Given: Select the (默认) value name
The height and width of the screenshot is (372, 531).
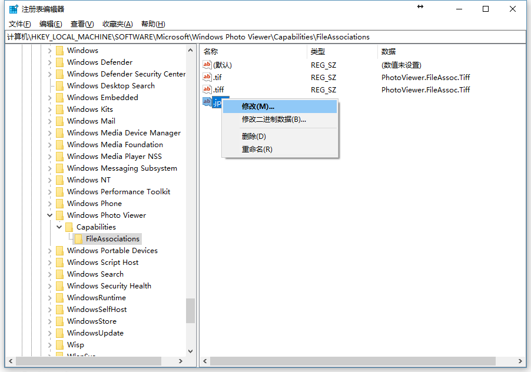Looking at the screenshot, I should pyautogui.click(x=222, y=65).
